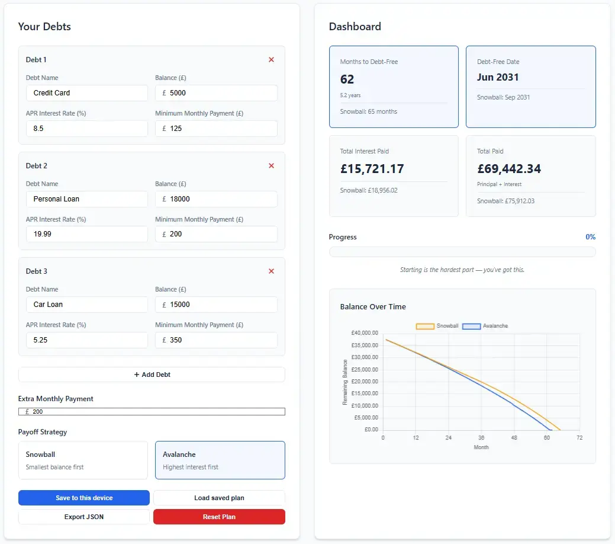Toggle the Snowball legend swatch in the chart

pos(425,326)
